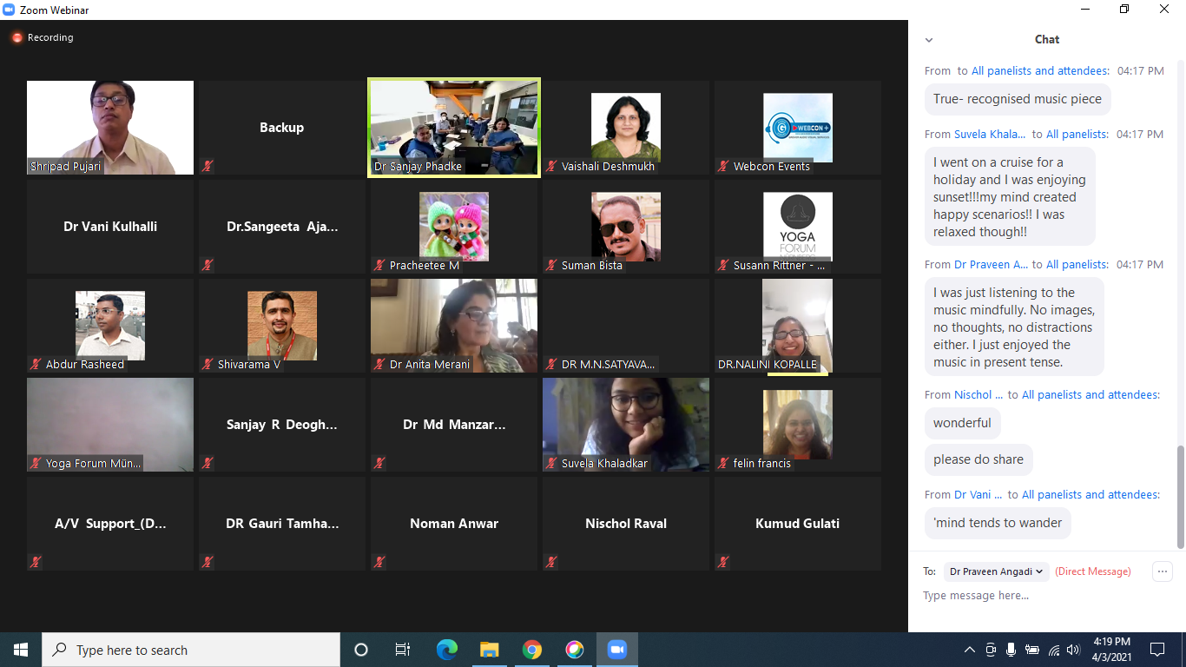Screen dimensions: 1186x667
Task: Select Shripad Pujari's video tile
Action: 110,127
